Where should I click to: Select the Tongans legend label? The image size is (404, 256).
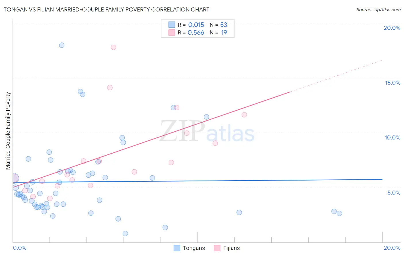[194, 248]
